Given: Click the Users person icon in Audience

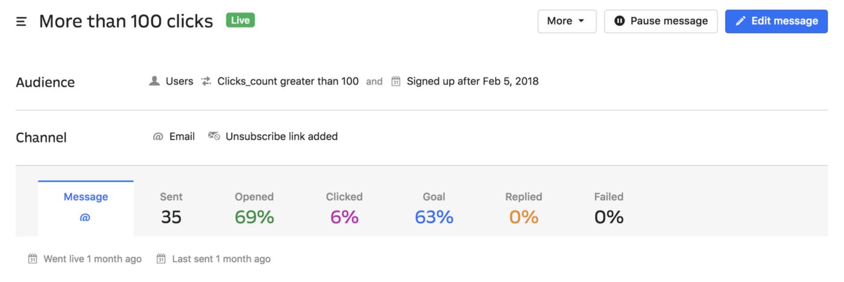Looking at the screenshot, I should pyautogui.click(x=154, y=81).
